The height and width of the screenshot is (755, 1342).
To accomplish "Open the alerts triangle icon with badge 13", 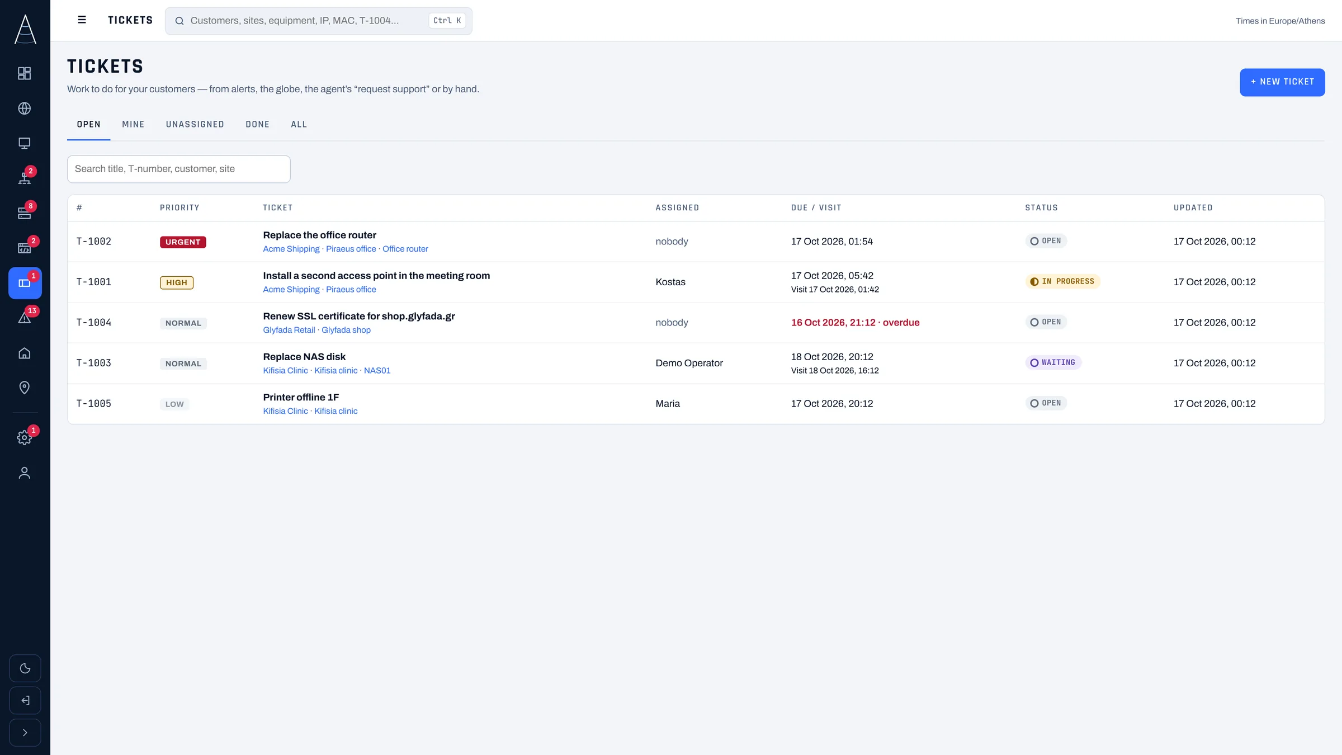I will point(25,318).
